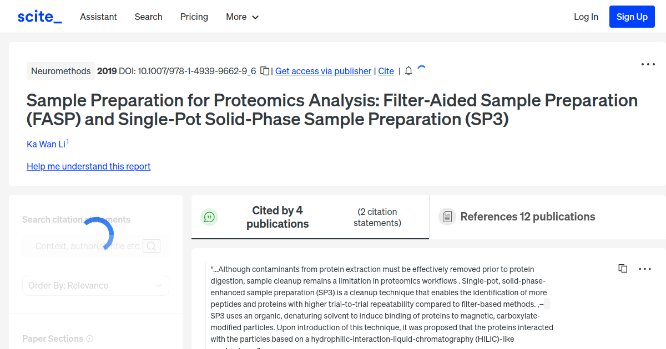This screenshot has width=666, height=349.
Task: Open Help me understand this report
Action: coord(88,166)
